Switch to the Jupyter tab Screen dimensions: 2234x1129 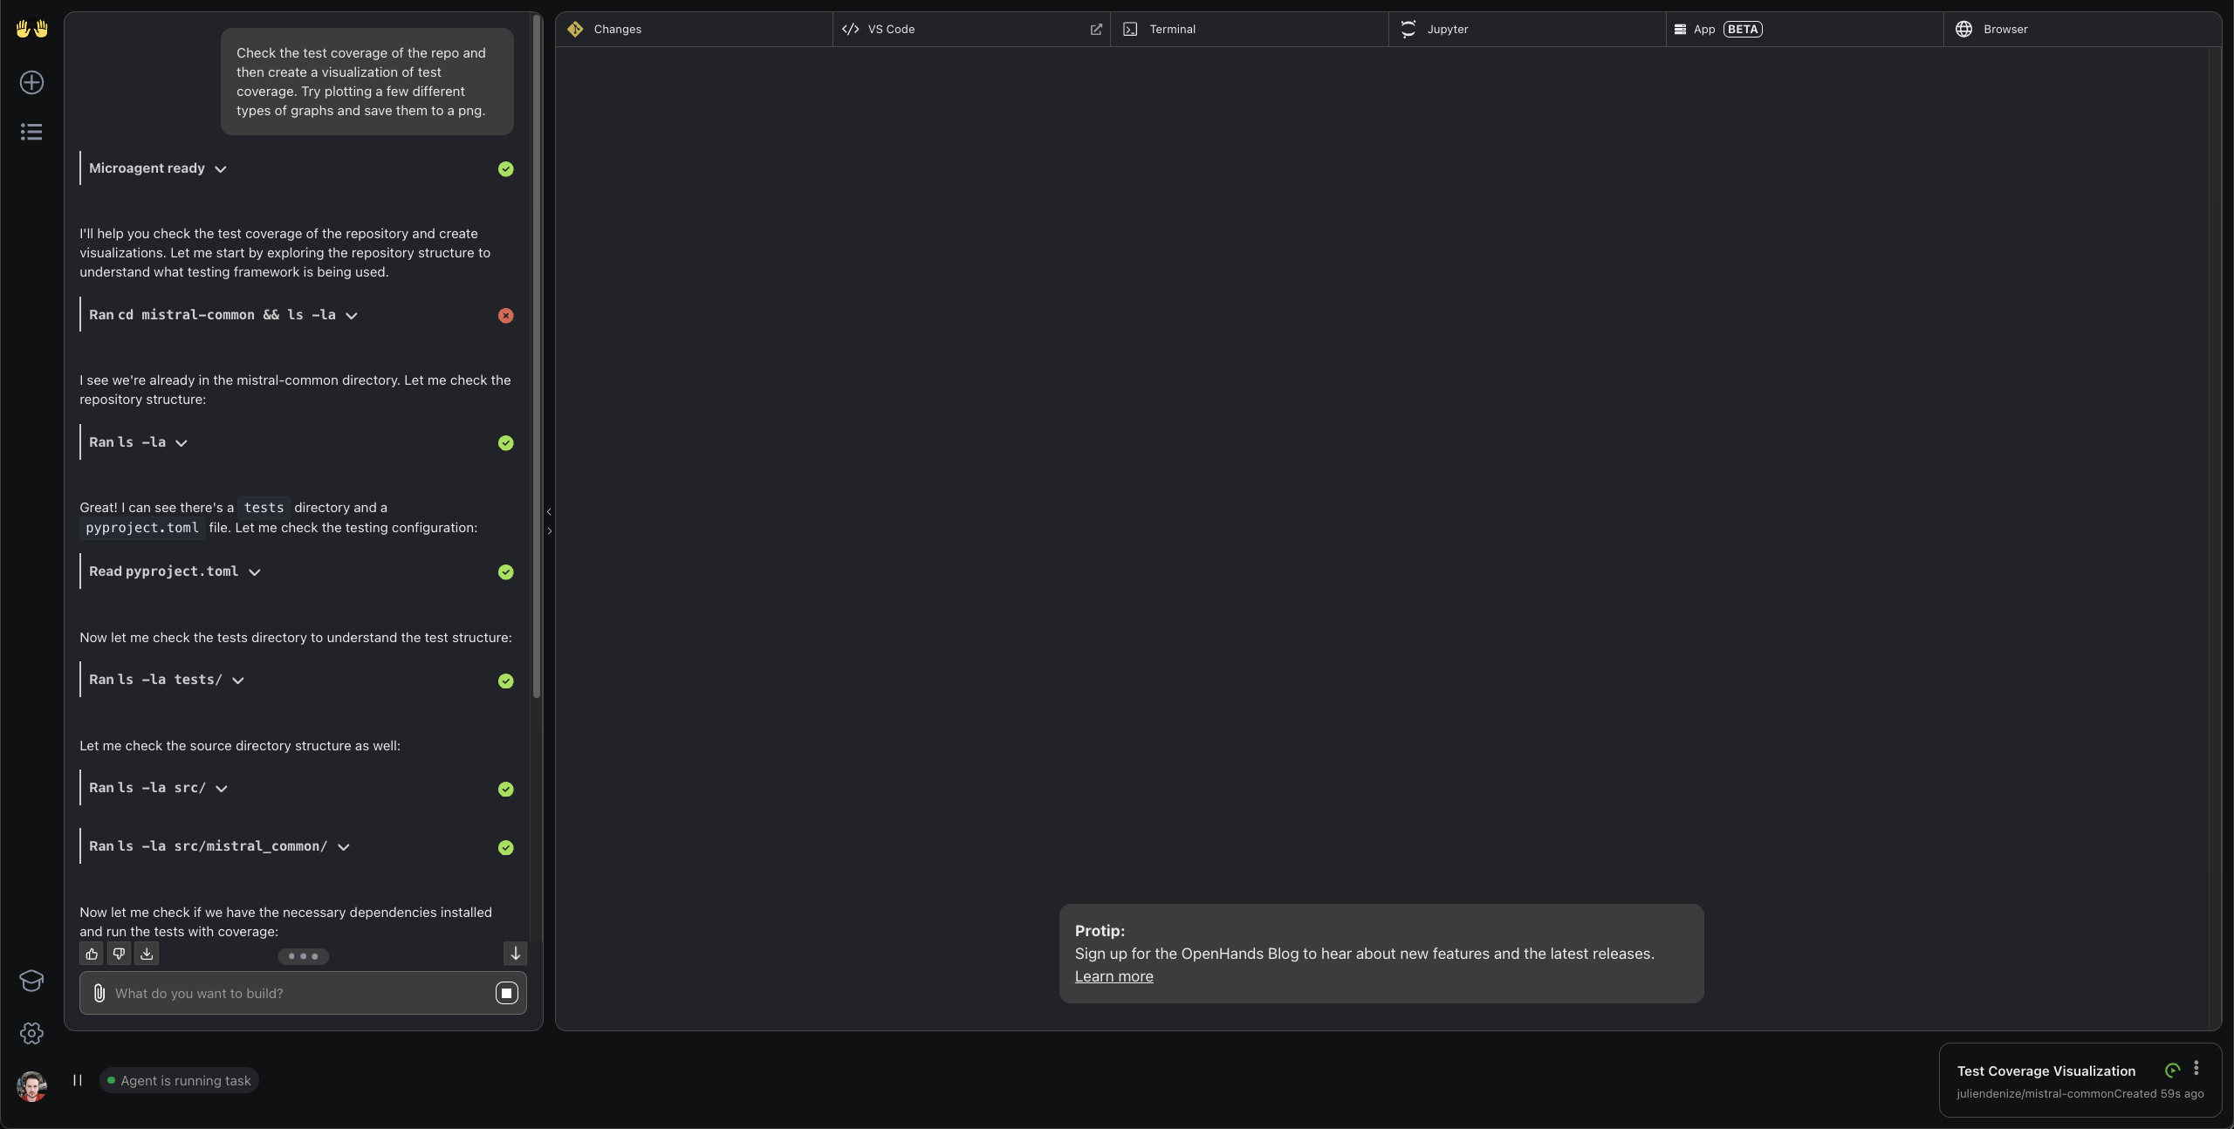[1447, 30]
